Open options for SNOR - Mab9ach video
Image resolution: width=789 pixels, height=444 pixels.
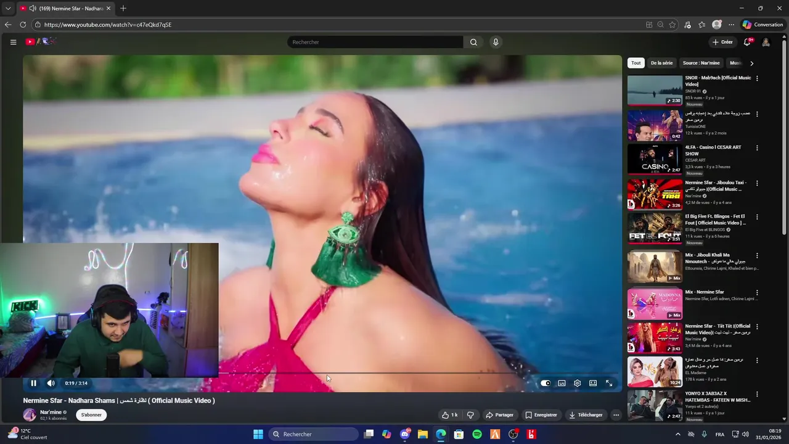757,78
